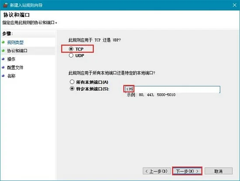
Task: Click 下一步(N) button
Action: pos(187,171)
